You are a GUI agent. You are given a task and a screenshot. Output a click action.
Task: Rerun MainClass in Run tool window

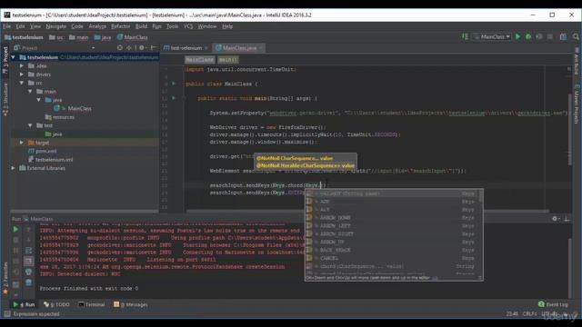click(15, 230)
